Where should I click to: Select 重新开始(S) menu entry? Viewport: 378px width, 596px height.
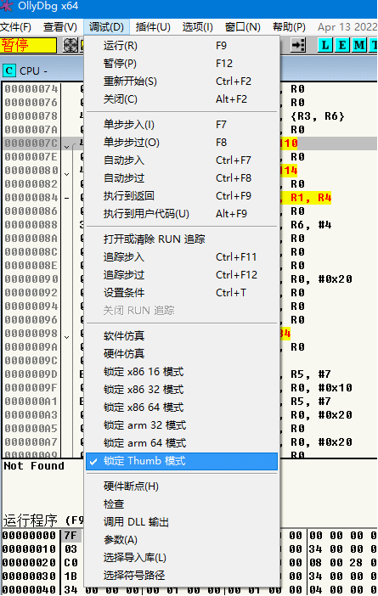pos(182,82)
